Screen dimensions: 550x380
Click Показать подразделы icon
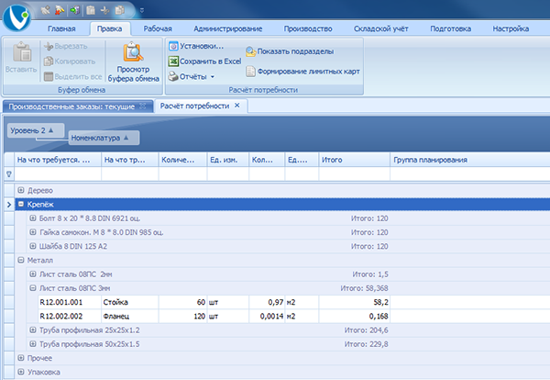250,51
